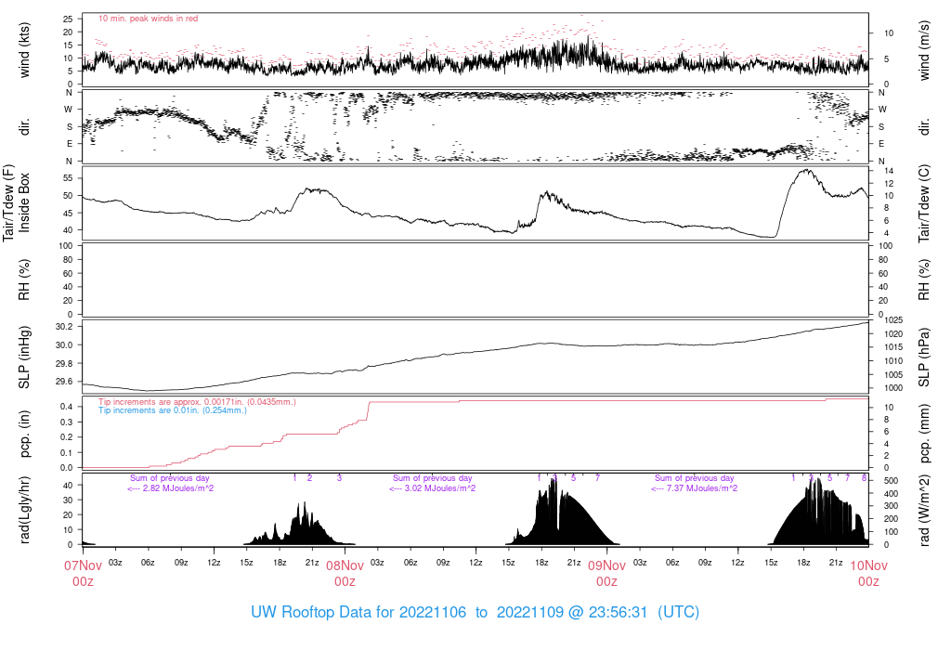This screenshot has width=951, height=650.
Task: Click the 07Nov 00z date label
Action: [x=83, y=572]
